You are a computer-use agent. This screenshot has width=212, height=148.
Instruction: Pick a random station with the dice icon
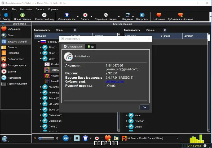(105, 15)
